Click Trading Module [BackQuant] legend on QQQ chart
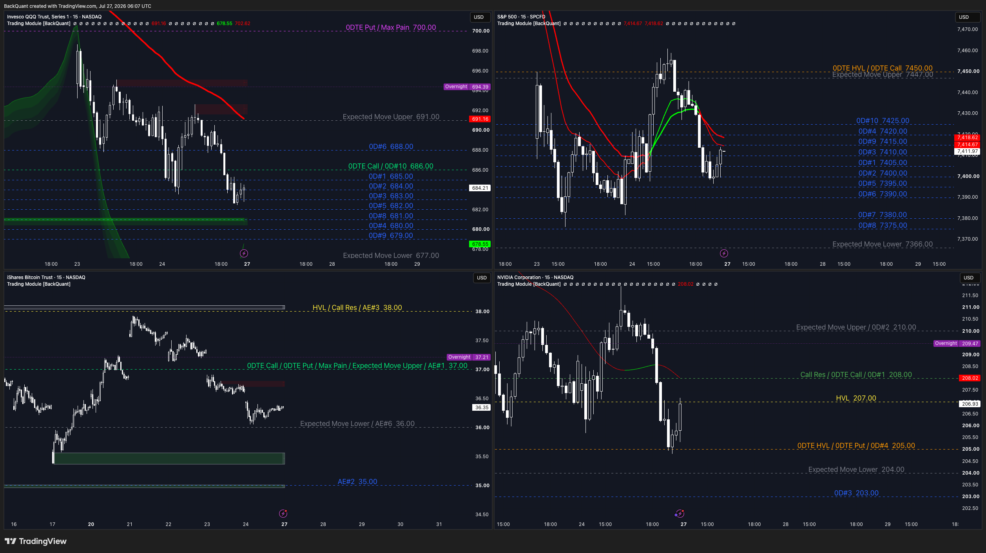The width and height of the screenshot is (986, 553). pyautogui.click(x=39, y=24)
